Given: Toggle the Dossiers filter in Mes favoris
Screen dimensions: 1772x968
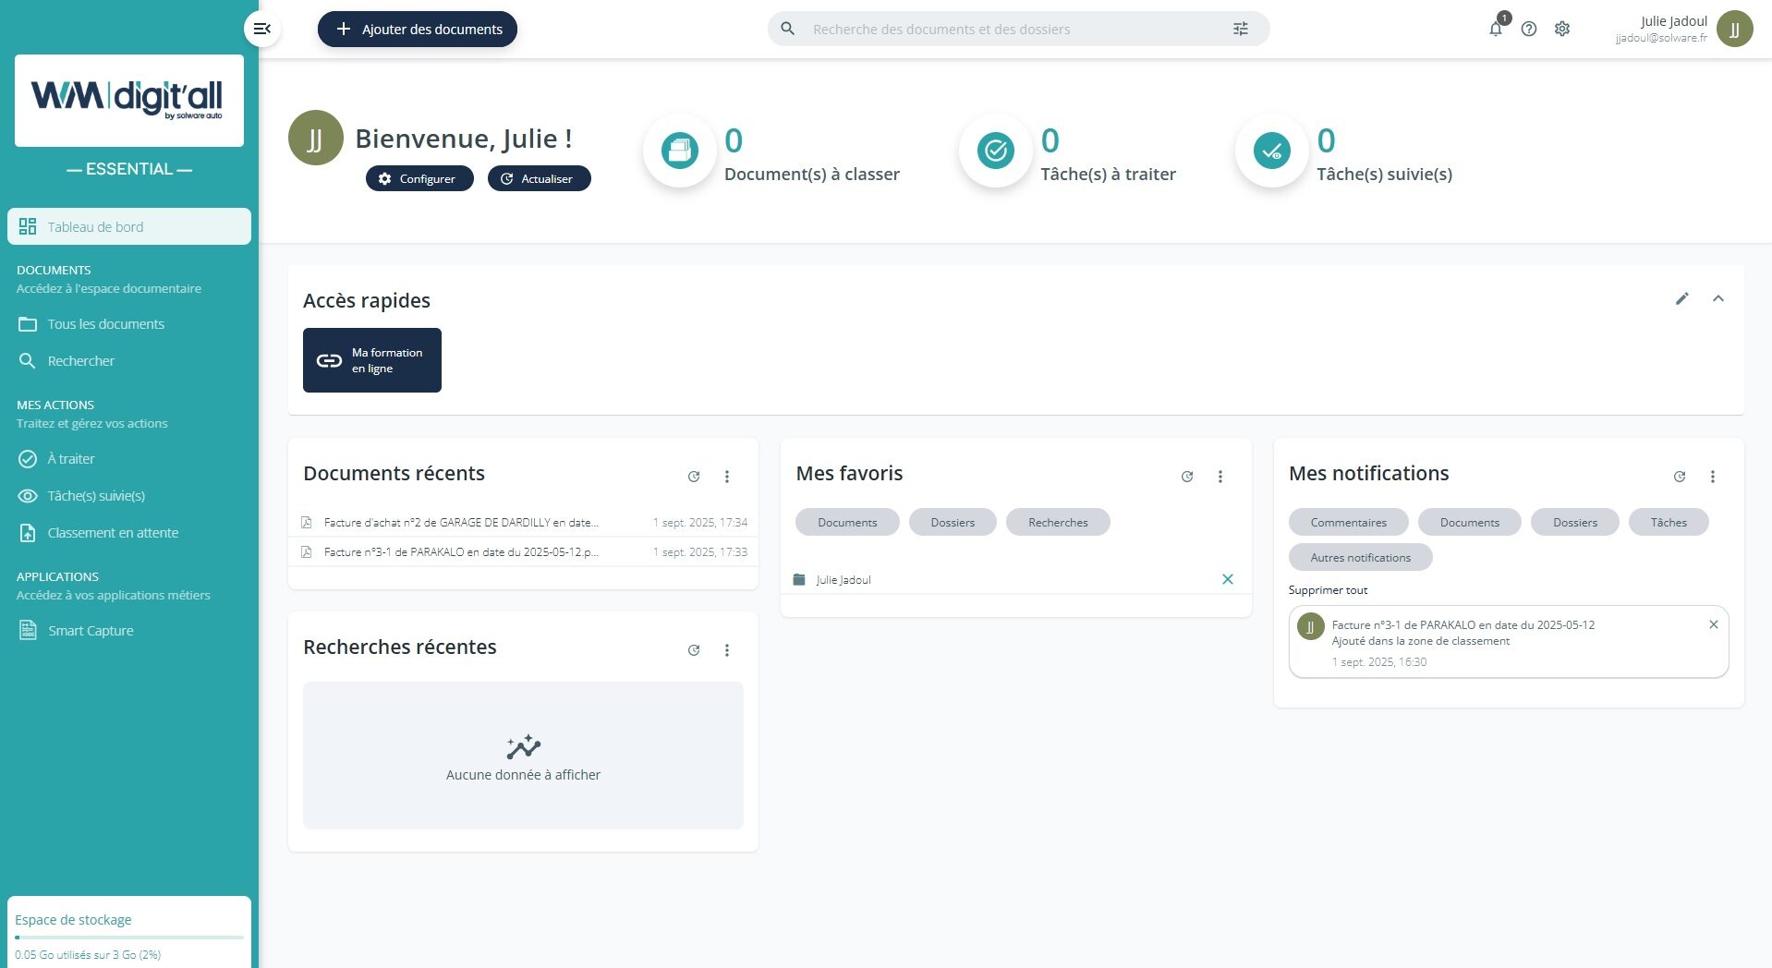Looking at the screenshot, I should click(953, 523).
